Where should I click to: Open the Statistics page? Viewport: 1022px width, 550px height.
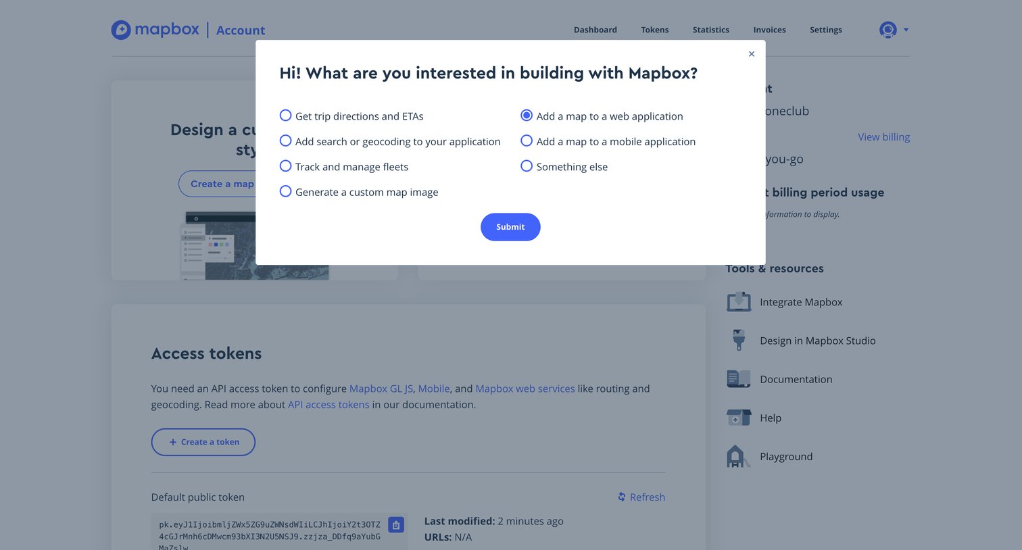pos(711,30)
